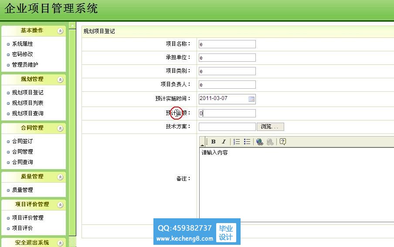Insert numbered list in remarks editor
Screen dimensions: 394x247
(x=237, y=142)
